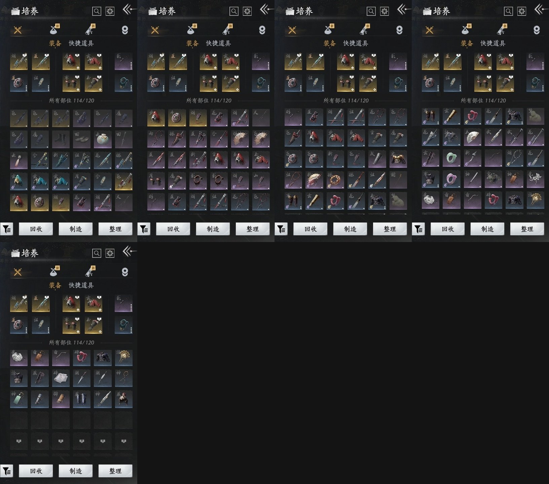Open filter icon left of 回收 below locked slots
Viewport: 549px width, 484px height.
[x=7, y=471]
